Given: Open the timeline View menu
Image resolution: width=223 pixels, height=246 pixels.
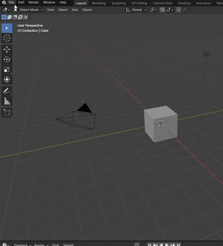Looking at the screenshot, I should [x=56, y=245].
